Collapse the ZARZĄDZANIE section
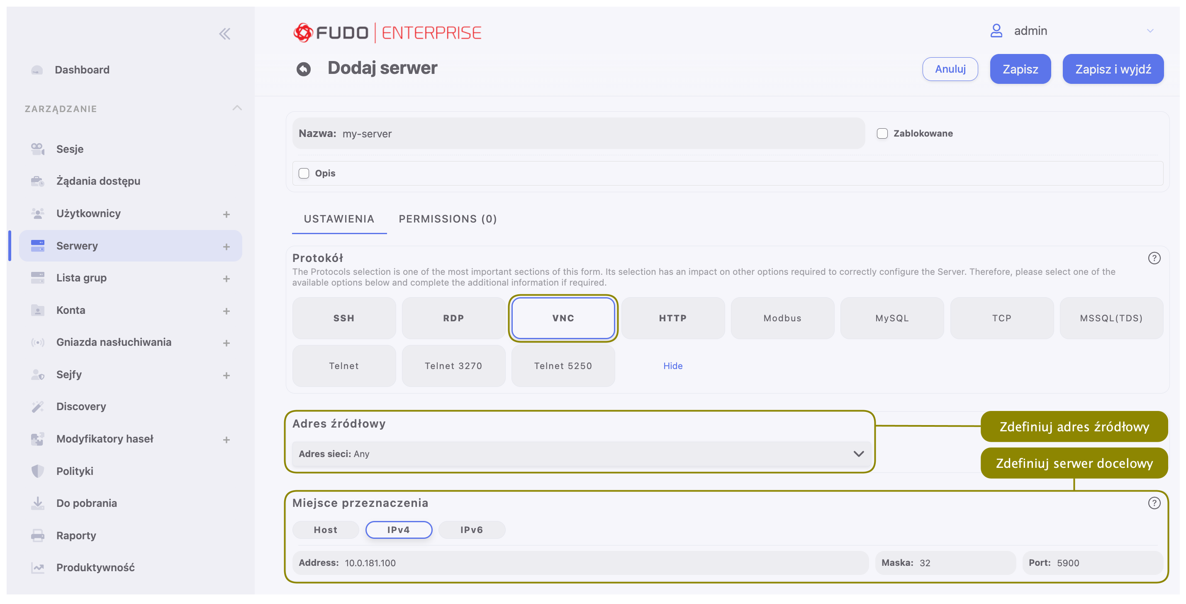The width and height of the screenshot is (1186, 604). click(237, 108)
